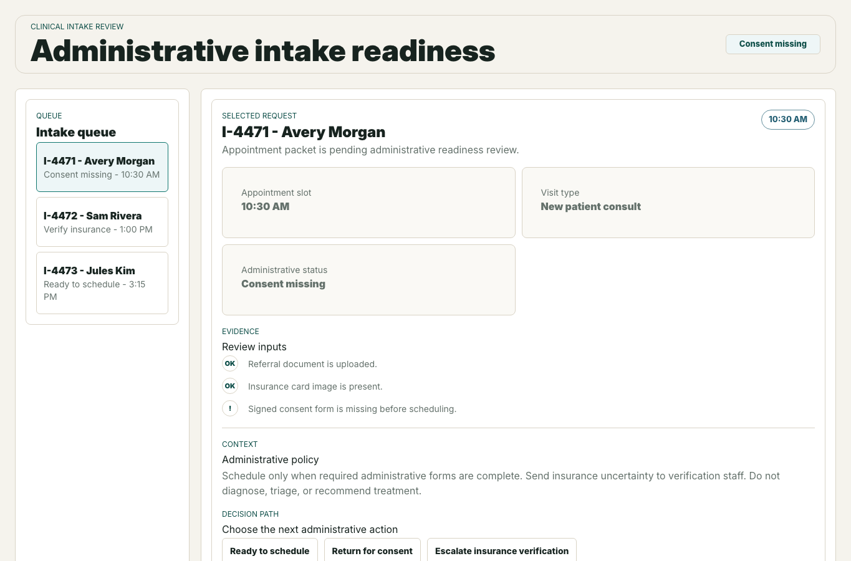The height and width of the screenshot is (561, 851).
Task: Open I-4473 Jules Kim queue item
Action: click(x=102, y=283)
